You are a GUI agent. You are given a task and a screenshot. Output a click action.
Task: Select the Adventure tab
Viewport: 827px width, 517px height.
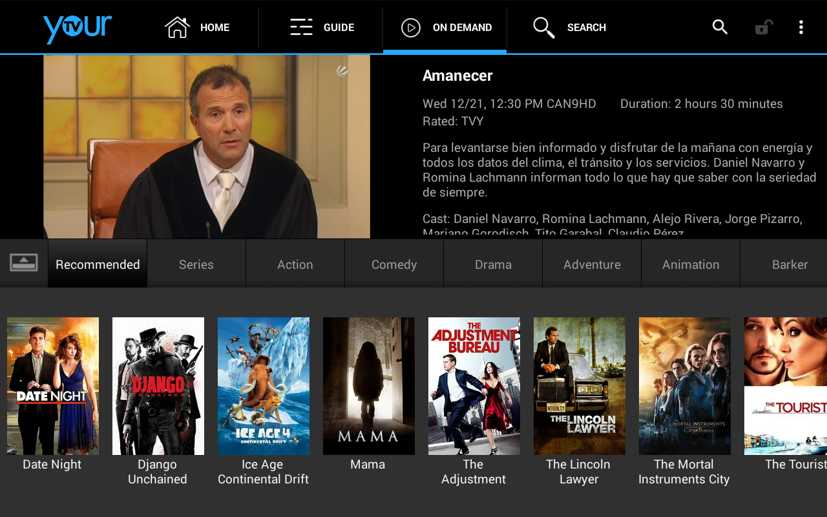pyautogui.click(x=592, y=264)
